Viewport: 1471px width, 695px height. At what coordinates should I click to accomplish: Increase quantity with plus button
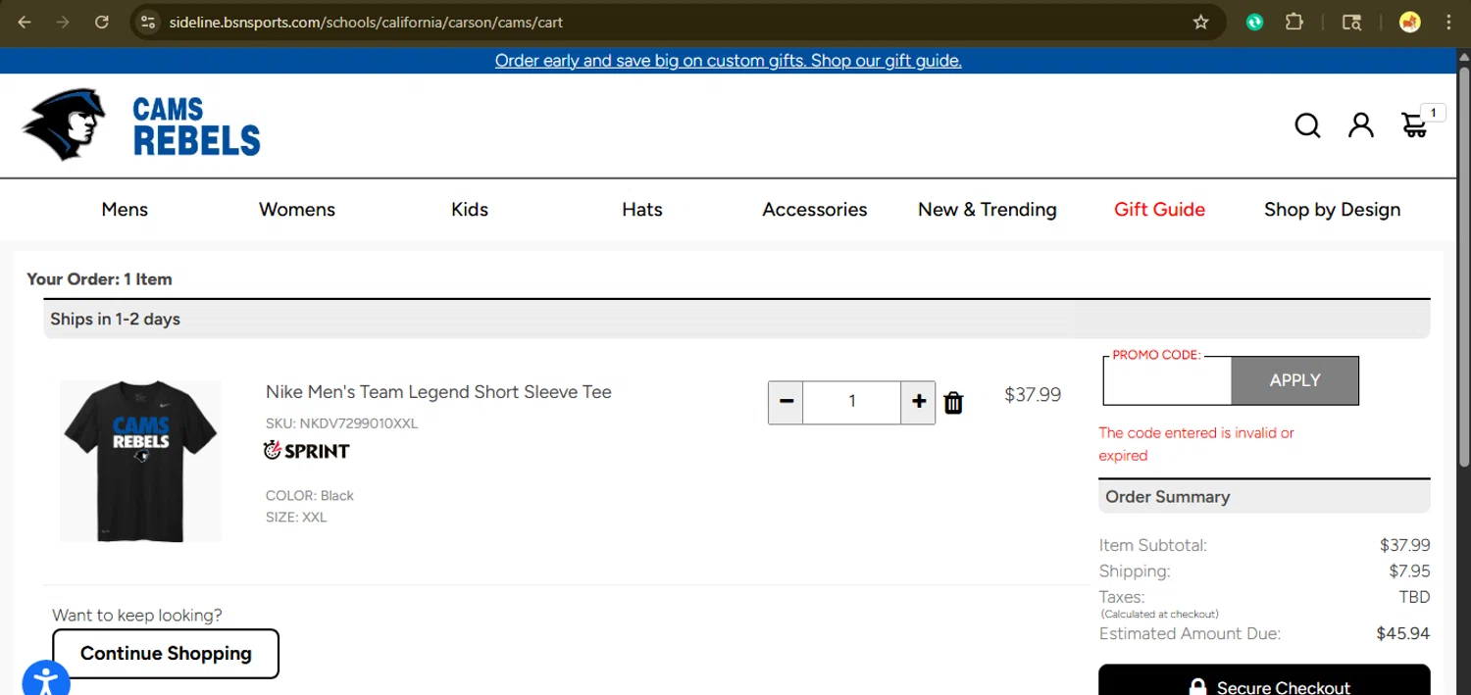pos(918,402)
